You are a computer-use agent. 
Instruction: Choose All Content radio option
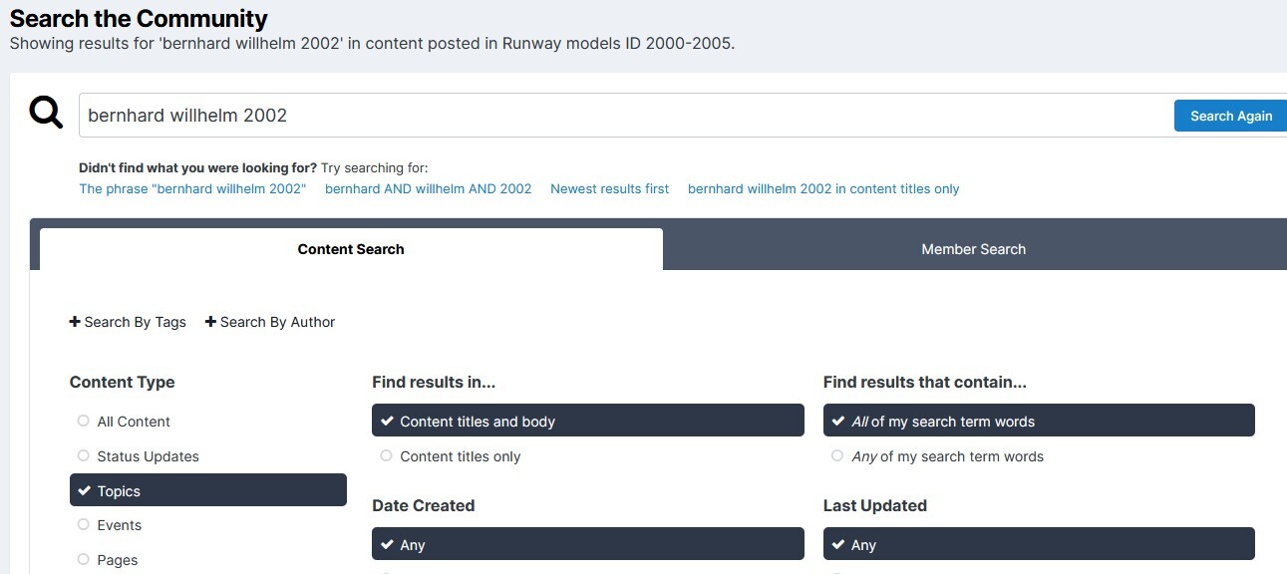pyautogui.click(x=133, y=422)
